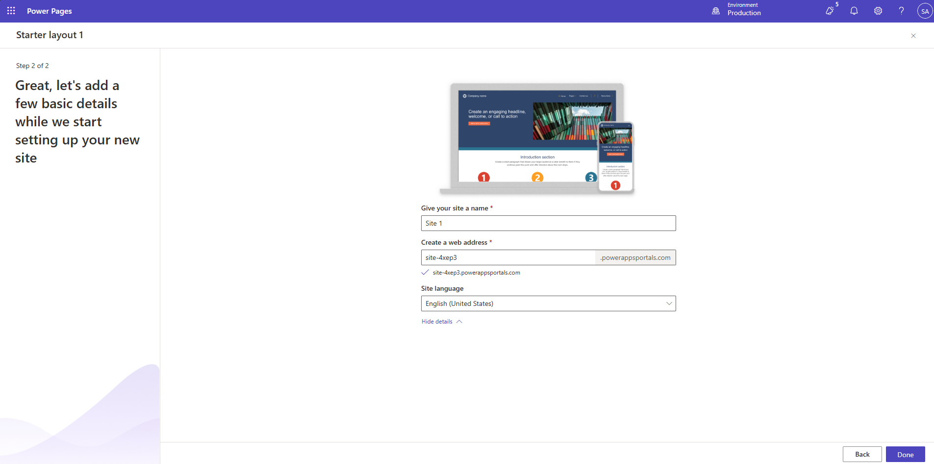Click the environment switcher icon
The width and height of the screenshot is (934, 464).
click(x=716, y=11)
